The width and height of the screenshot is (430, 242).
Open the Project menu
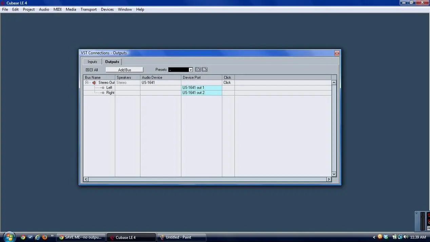point(29,10)
